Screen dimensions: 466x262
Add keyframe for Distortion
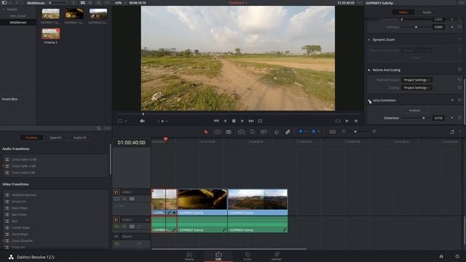coord(452,118)
